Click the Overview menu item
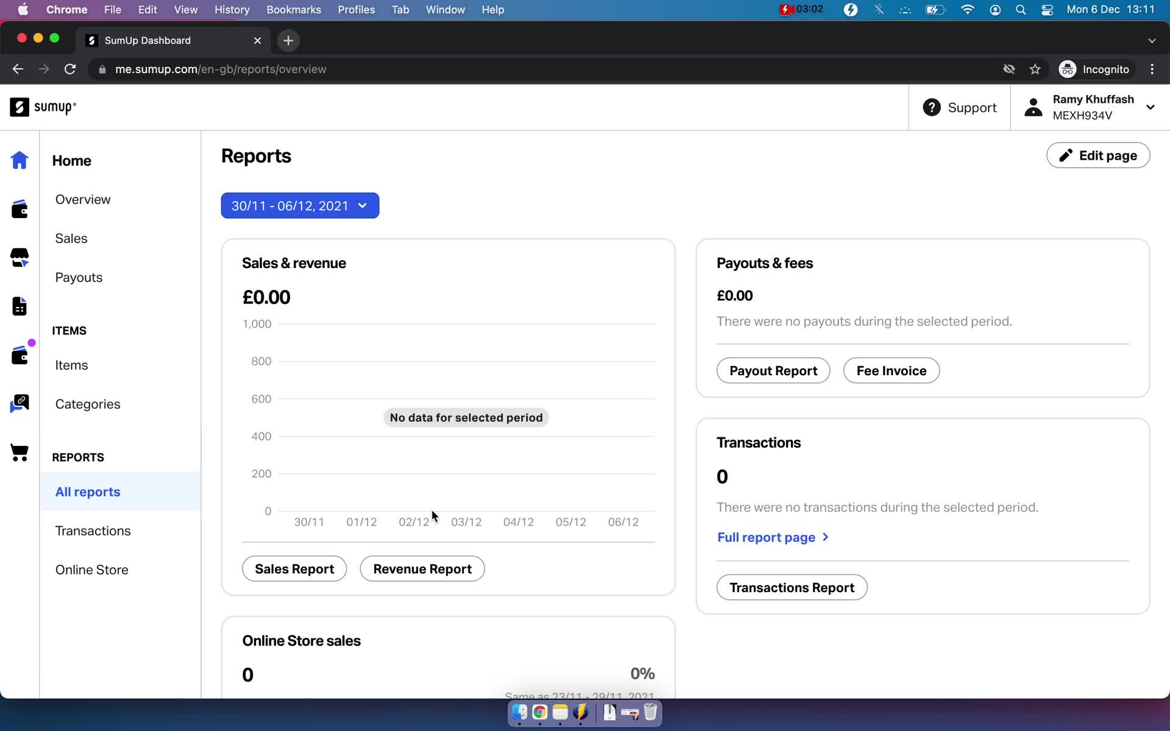The height and width of the screenshot is (731, 1170). (82, 199)
